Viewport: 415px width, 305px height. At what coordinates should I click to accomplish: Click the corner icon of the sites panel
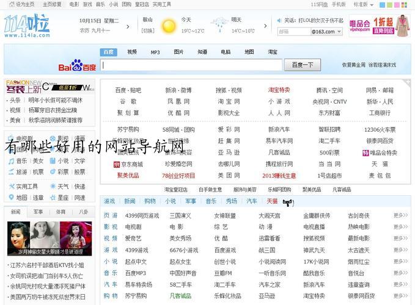(408, 82)
